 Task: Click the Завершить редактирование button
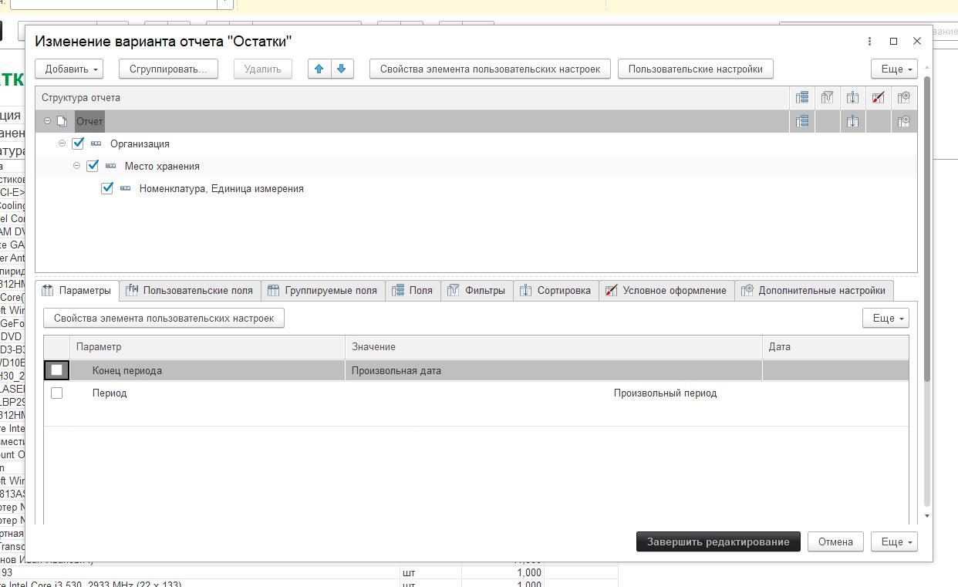coord(717,541)
